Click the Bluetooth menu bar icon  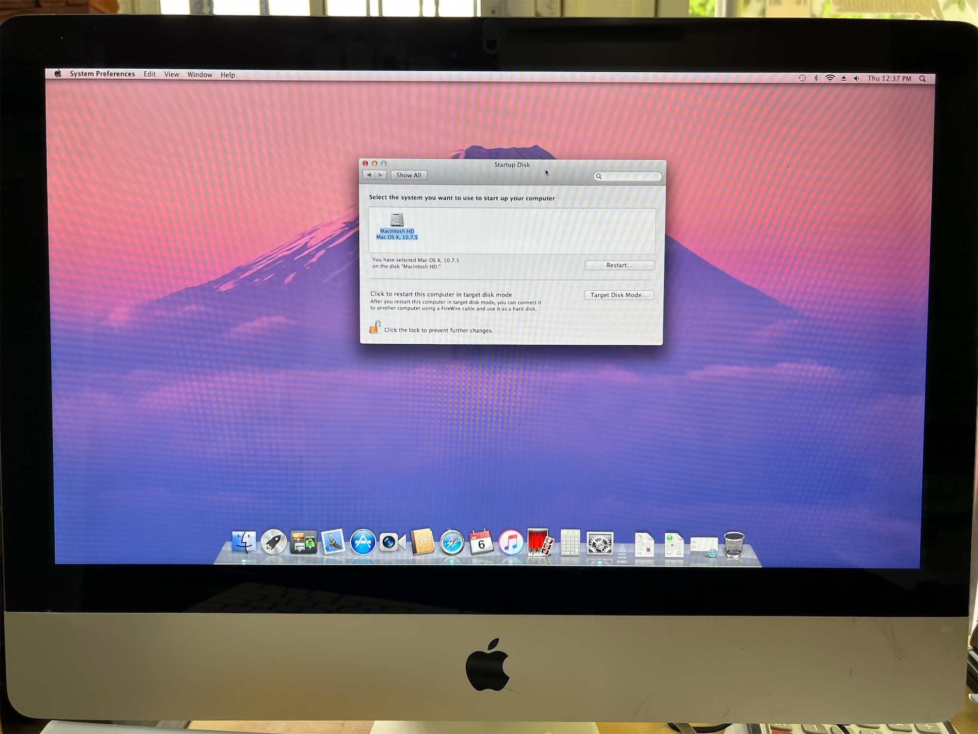point(816,78)
